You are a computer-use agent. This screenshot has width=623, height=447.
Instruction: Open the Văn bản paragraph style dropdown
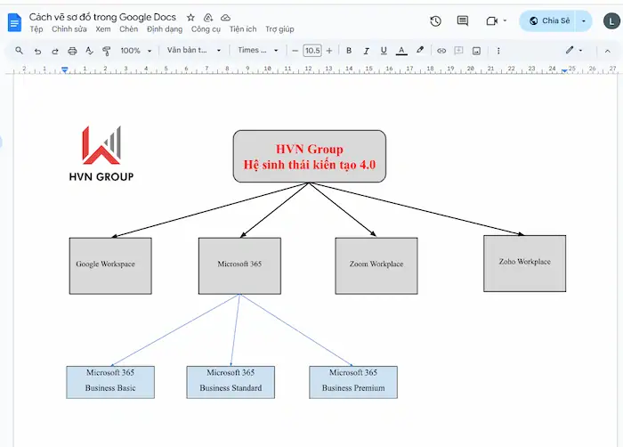pos(193,51)
